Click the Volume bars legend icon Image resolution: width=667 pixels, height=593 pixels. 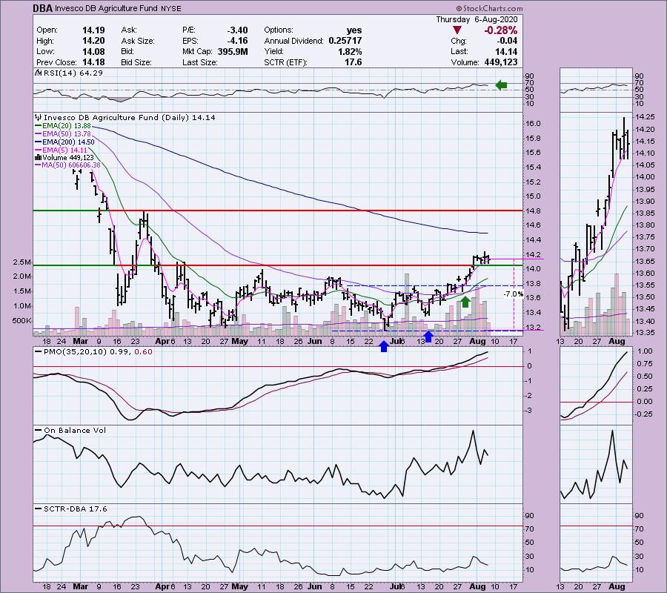click(x=39, y=158)
